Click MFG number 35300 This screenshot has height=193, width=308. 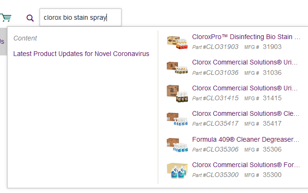pyautogui.click(x=272, y=175)
